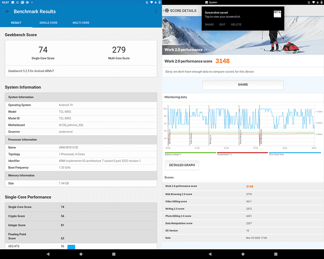Tap the recent apps square in right app
This screenshot has width=324, height=259.
[276, 254]
